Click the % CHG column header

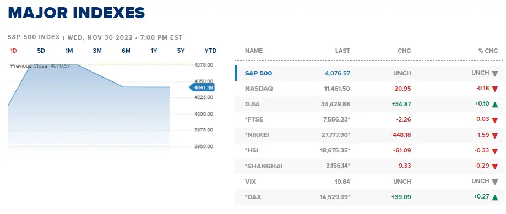click(488, 51)
